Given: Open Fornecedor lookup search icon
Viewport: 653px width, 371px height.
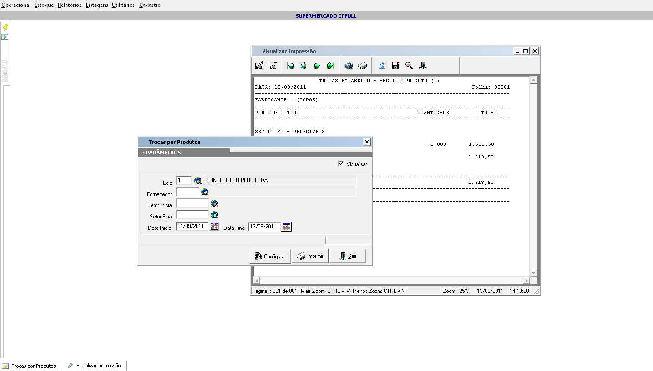Looking at the screenshot, I should coord(205,192).
